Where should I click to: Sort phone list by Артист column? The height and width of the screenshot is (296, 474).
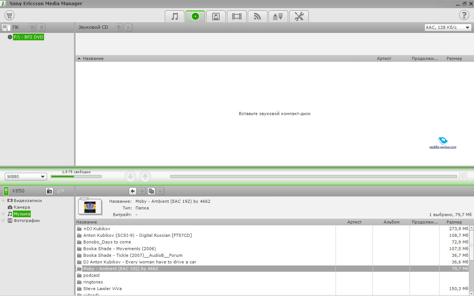pos(354,222)
